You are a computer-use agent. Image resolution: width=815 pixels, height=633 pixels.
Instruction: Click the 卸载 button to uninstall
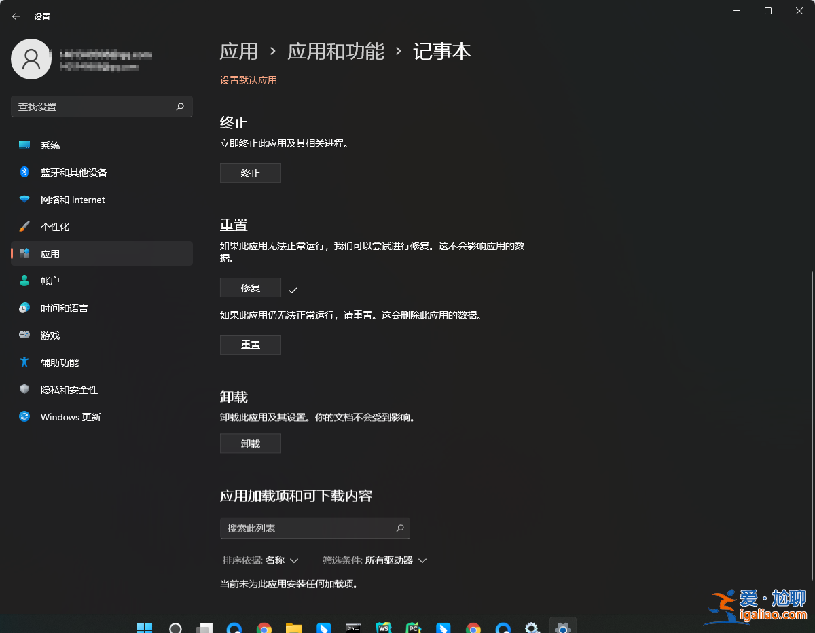coord(250,443)
